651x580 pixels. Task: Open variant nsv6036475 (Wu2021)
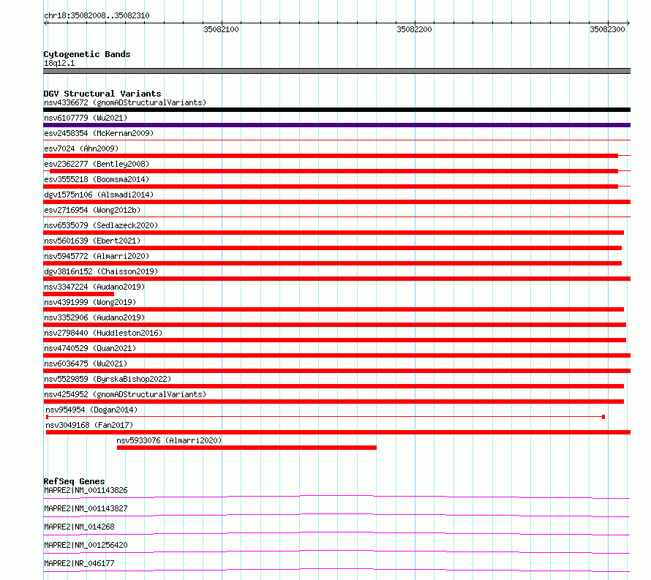[86, 364]
